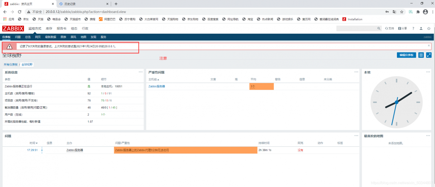Click 全球视野 breadcrumb item
This screenshot has width=435, height=187.
(x=27, y=64)
